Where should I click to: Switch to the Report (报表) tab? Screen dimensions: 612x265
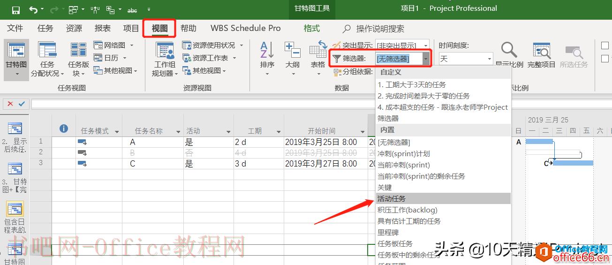(103, 29)
